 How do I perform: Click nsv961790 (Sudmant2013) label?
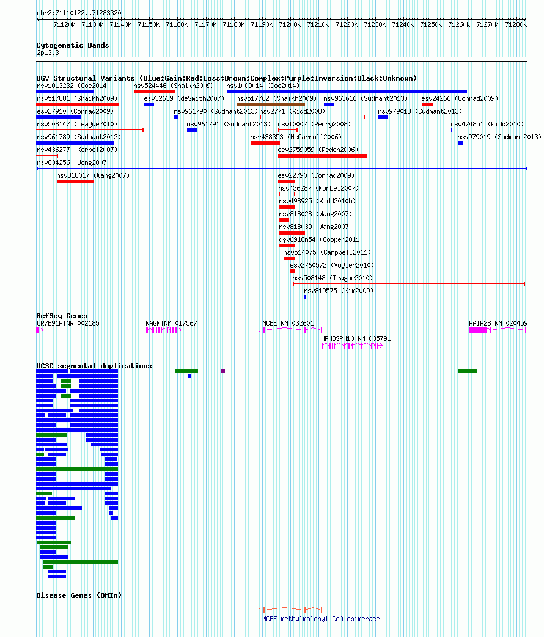pyautogui.click(x=216, y=111)
